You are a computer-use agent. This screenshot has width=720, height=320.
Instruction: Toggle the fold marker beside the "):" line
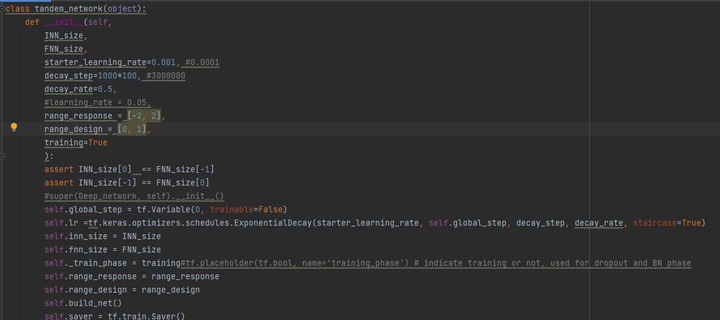pos(2,156)
